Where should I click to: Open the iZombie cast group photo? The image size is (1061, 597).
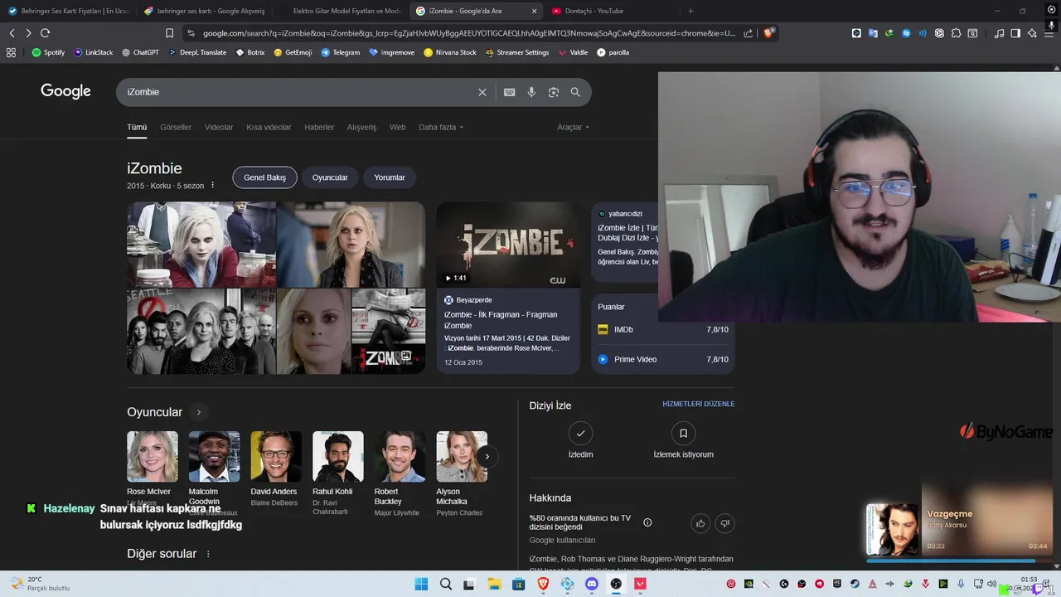tap(201, 332)
